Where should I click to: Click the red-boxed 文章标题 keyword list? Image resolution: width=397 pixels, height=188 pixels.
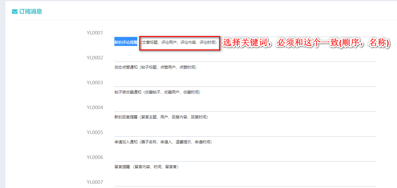(x=179, y=42)
